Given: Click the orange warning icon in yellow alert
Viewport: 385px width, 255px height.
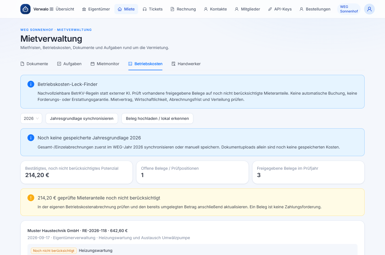Looking at the screenshot, I should [x=31, y=198].
